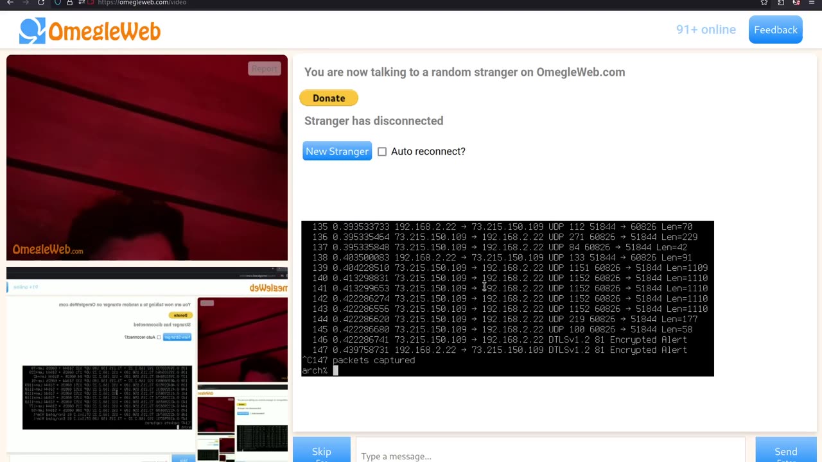The image size is (822, 462).
Task: Click the profile avatar icon in toolbar
Action: [x=796, y=3]
